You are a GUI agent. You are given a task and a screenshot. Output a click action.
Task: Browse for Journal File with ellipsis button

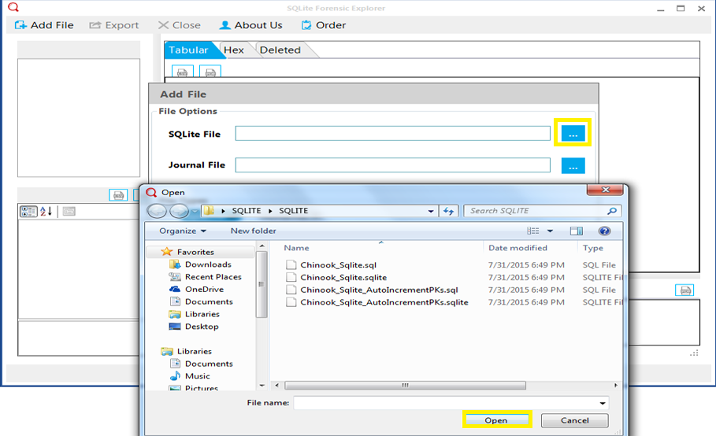point(573,165)
